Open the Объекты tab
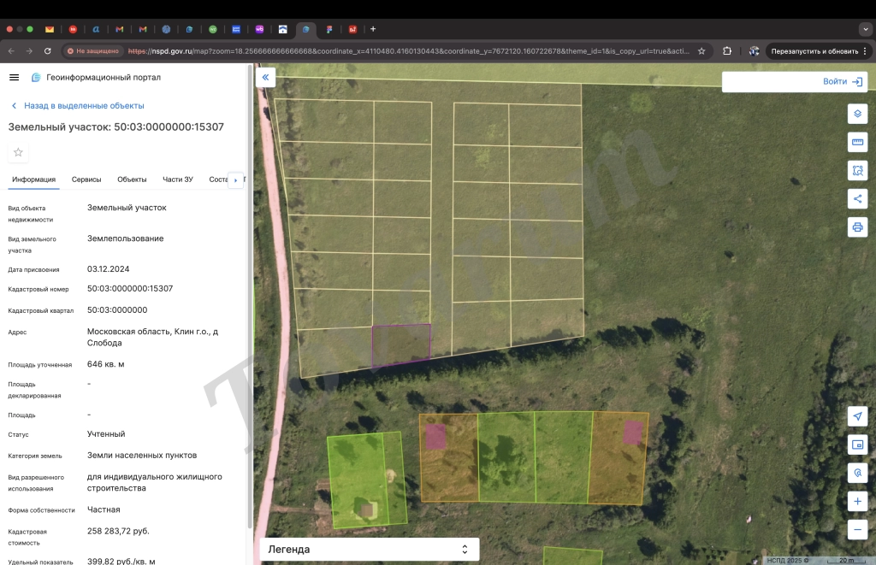 click(x=132, y=180)
